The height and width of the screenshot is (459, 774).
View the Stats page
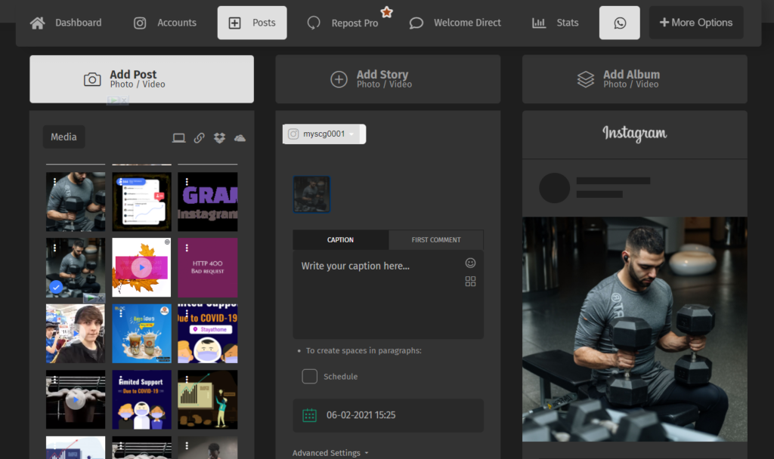coord(555,23)
